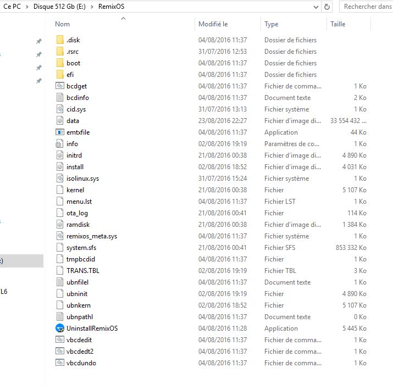Image resolution: width=393 pixels, height=390 pixels.
Task: Select the ubnpathl text document icon
Action: pos(60,316)
